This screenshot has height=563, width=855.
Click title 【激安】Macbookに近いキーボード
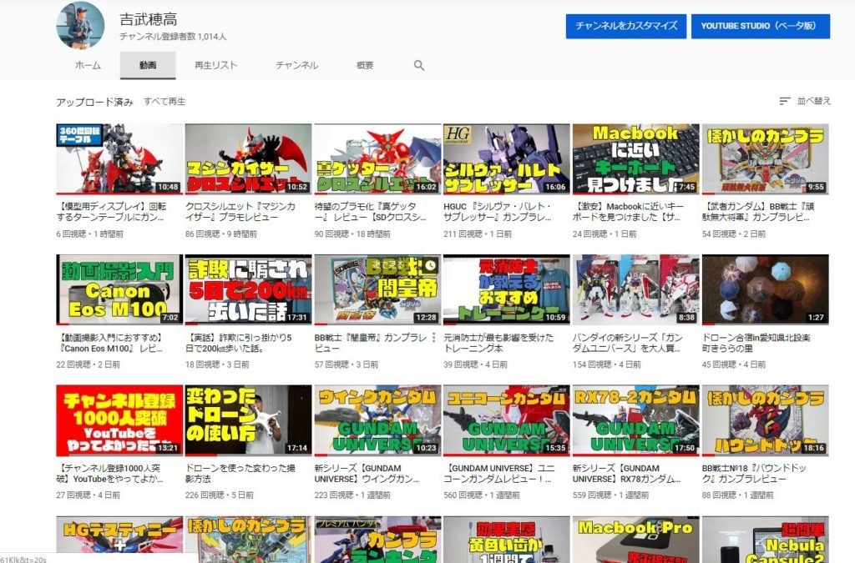click(628, 212)
